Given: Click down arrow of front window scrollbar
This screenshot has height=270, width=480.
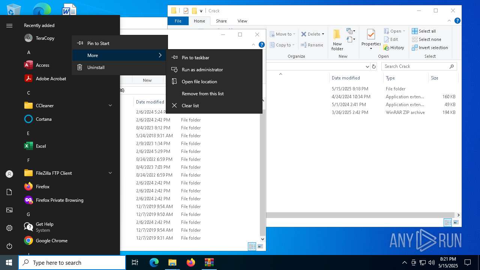Looking at the screenshot, I should [x=262, y=239].
